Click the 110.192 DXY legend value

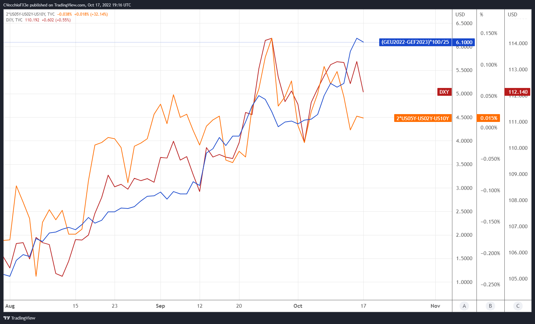(32, 20)
